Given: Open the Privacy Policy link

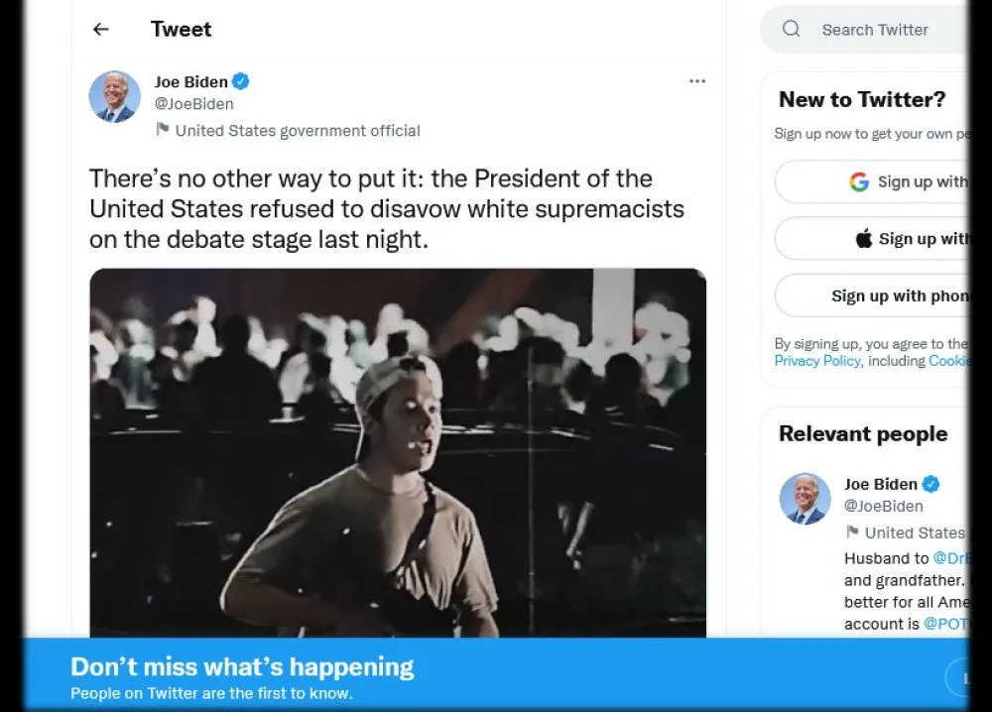Looking at the screenshot, I should point(817,361).
